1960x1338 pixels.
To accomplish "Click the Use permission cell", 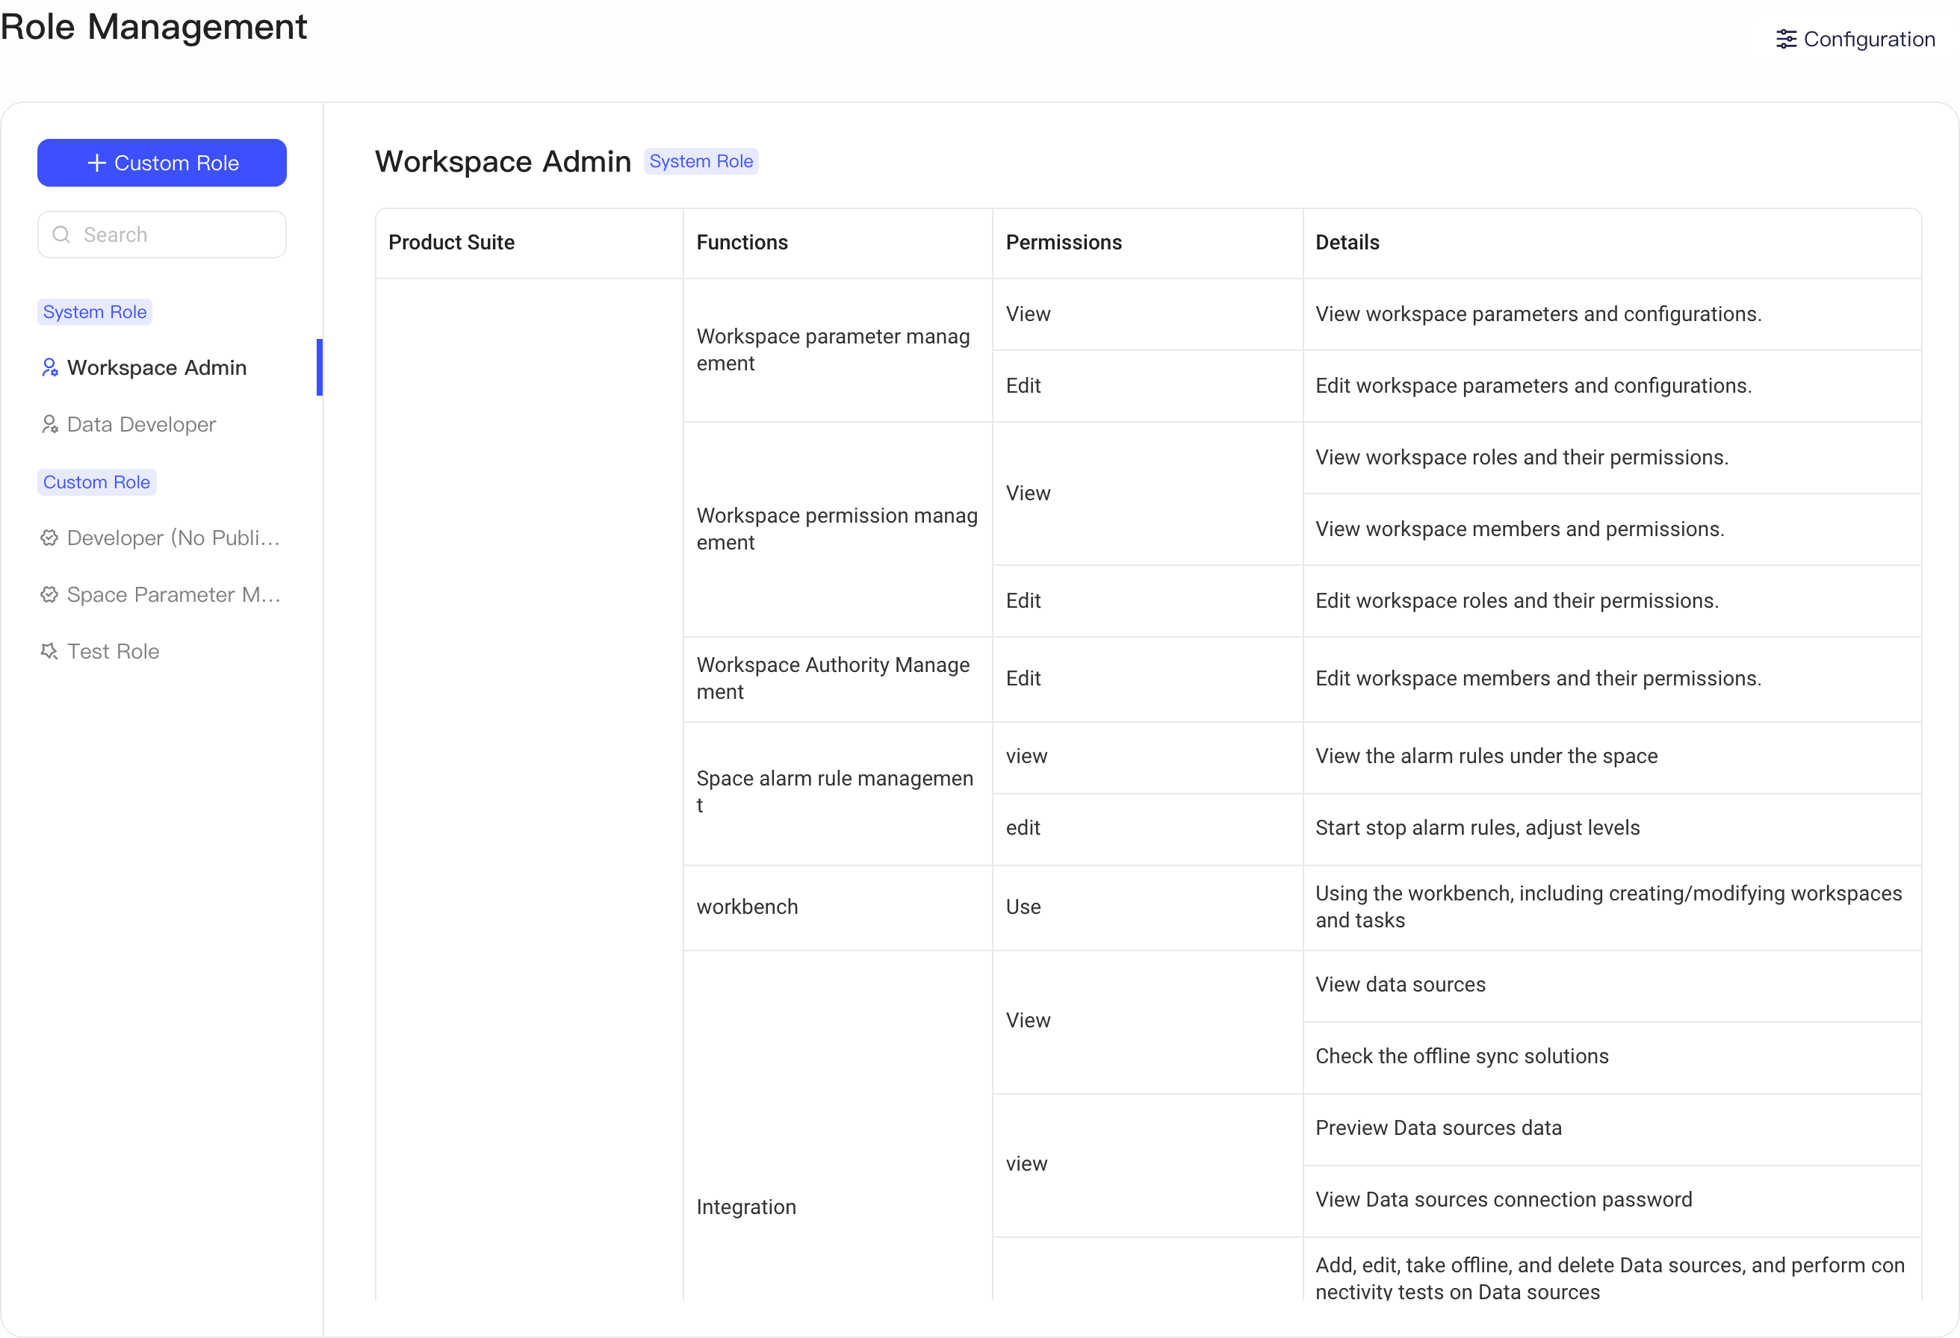I will [1148, 907].
